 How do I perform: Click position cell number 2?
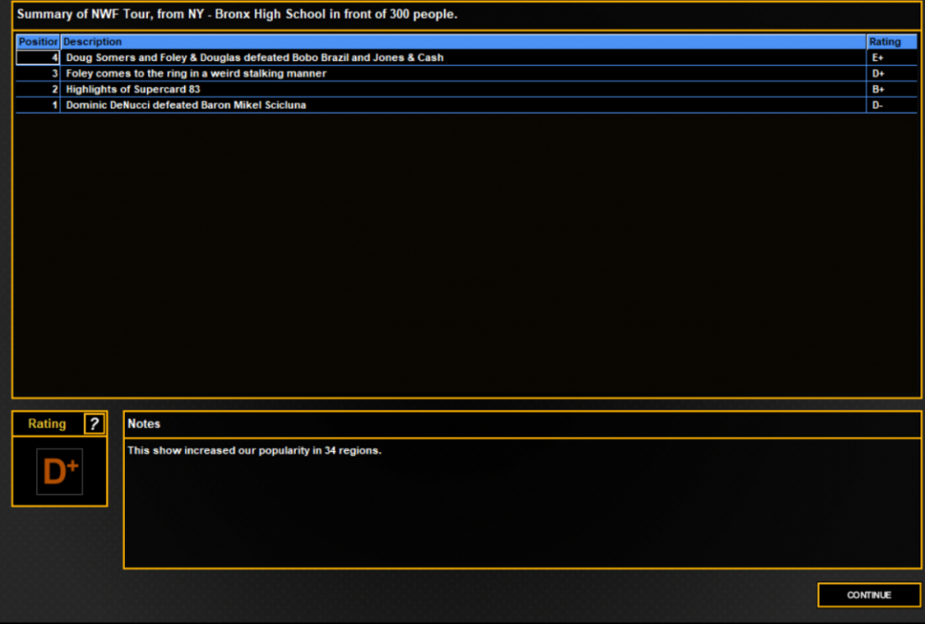38,89
